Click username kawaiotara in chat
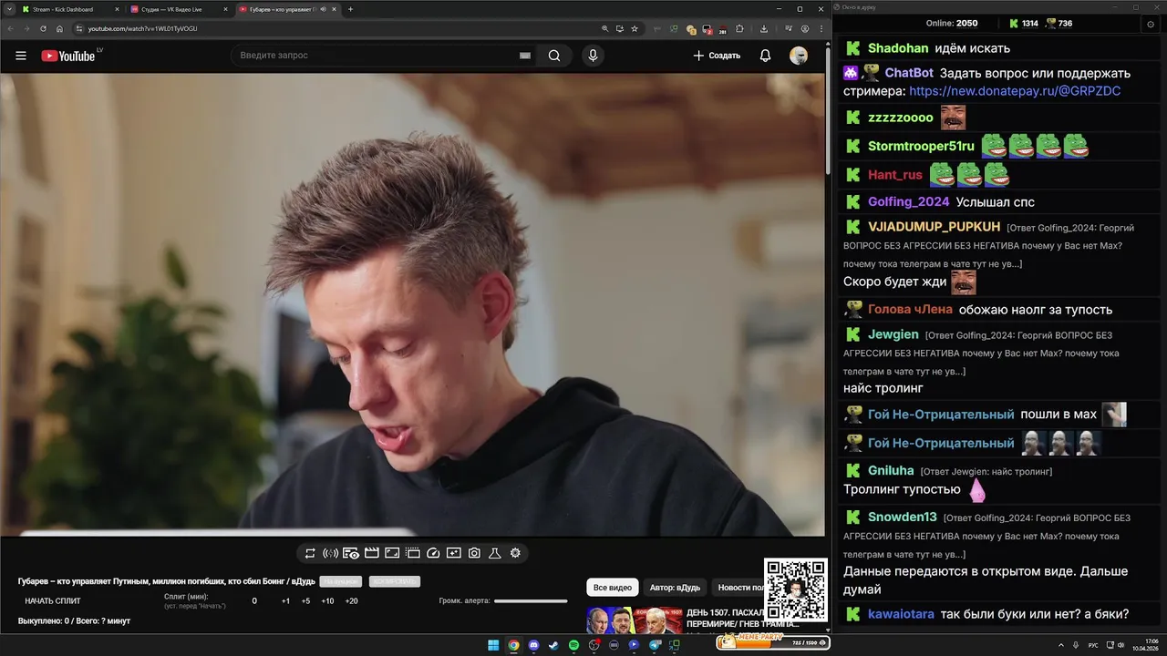The height and width of the screenshot is (656, 1167). point(901,614)
